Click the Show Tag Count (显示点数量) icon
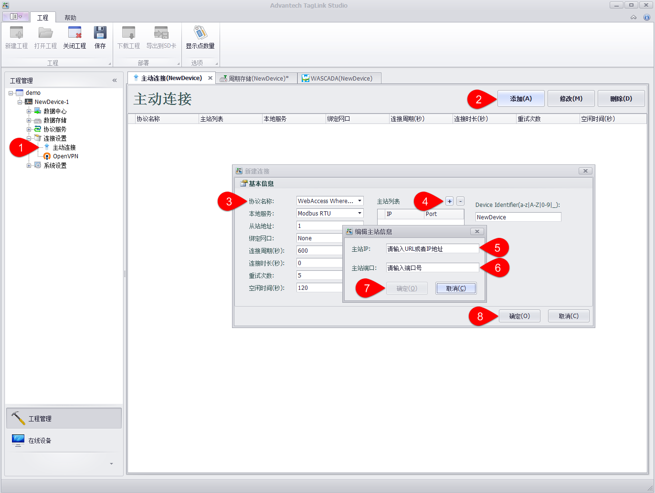Screen dimensions: 655x493 coord(200,33)
